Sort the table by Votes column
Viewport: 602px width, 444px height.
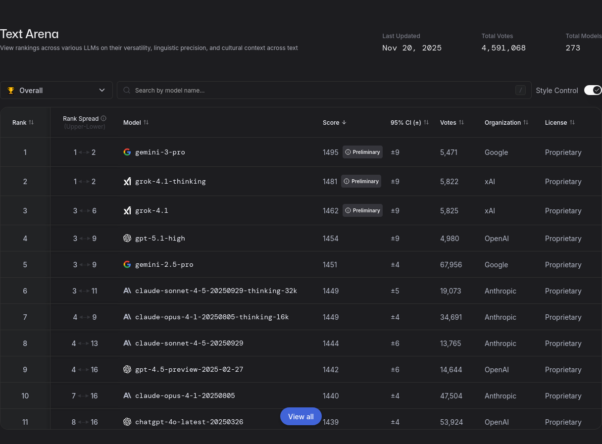pos(461,122)
